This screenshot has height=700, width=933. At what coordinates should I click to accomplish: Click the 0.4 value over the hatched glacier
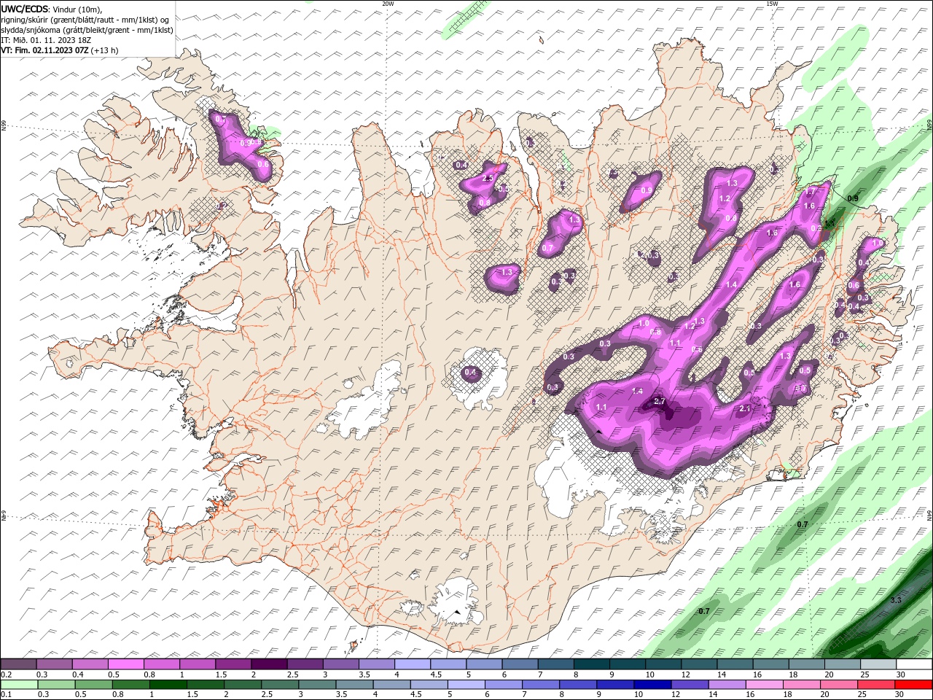470,373
